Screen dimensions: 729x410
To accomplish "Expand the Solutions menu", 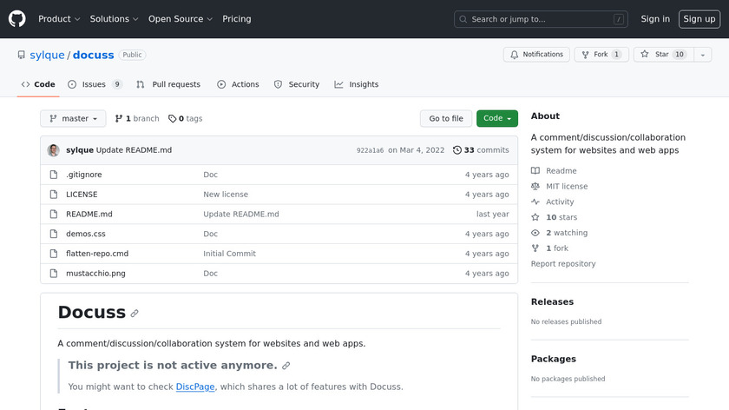I will (x=114, y=19).
